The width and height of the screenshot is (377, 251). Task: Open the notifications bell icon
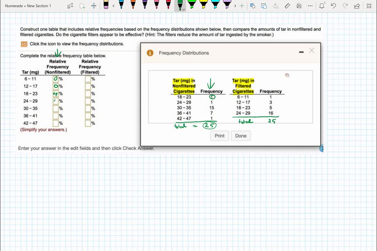322,6
